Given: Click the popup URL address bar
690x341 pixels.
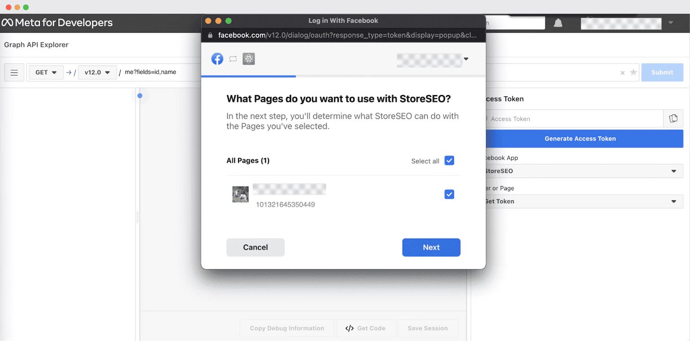Looking at the screenshot, I should pyautogui.click(x=343, y=35).
